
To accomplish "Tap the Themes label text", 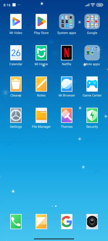I will (67, 127).
